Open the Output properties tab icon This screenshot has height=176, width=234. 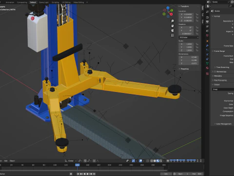[207, 22]
